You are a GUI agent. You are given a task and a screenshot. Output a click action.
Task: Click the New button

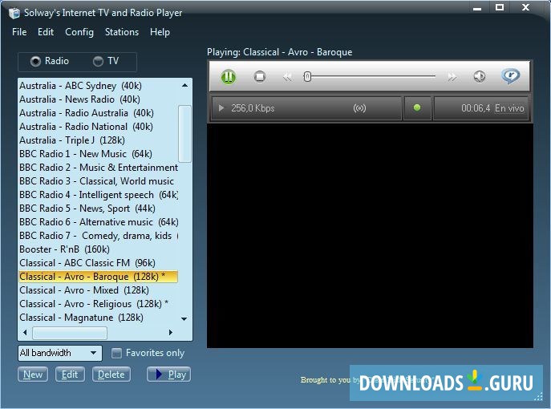[33, 375]
